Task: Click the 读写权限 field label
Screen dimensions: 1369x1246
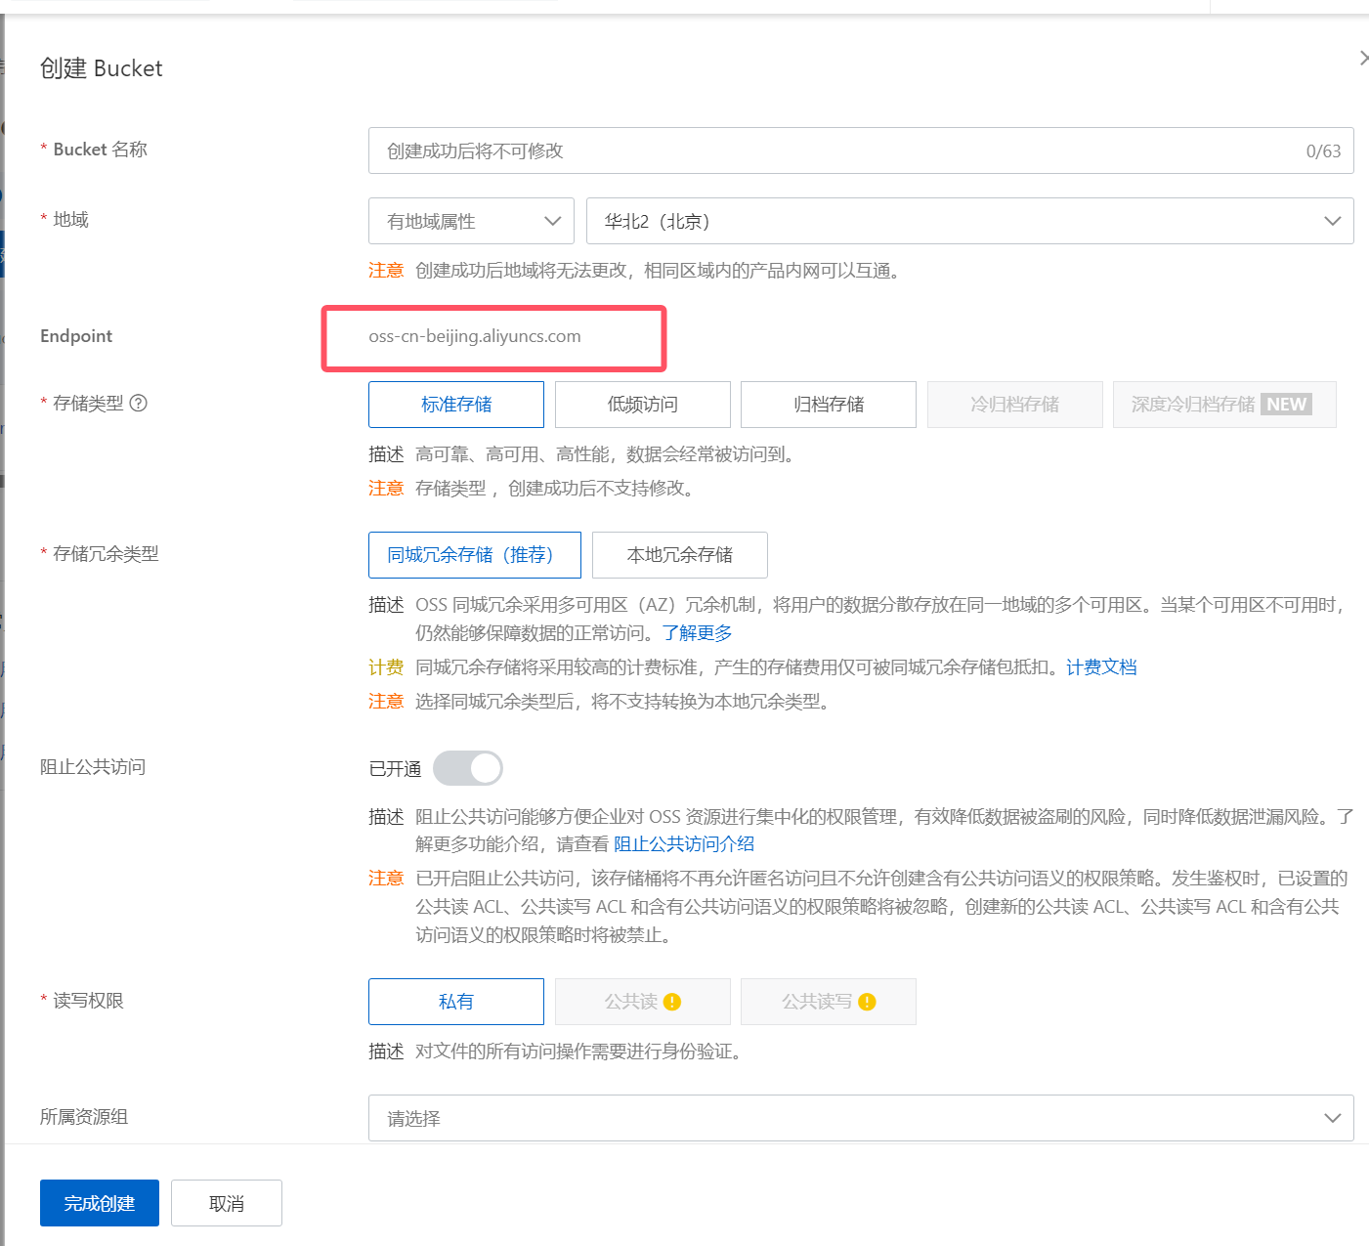Action: click(88, 1001)
